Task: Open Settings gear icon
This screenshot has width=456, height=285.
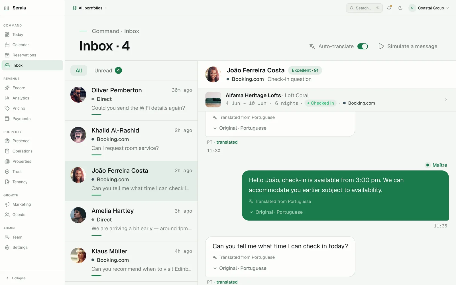Action: (x=7, y=247)
